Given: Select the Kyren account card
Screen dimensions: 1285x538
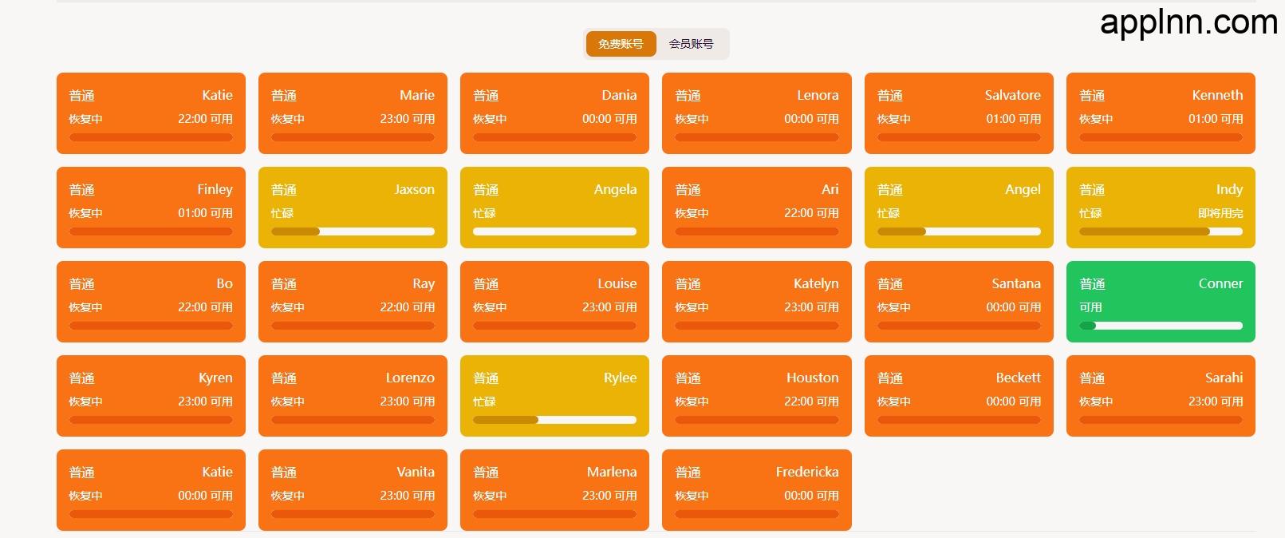Looking at the screenshot, I should point(151,396).
